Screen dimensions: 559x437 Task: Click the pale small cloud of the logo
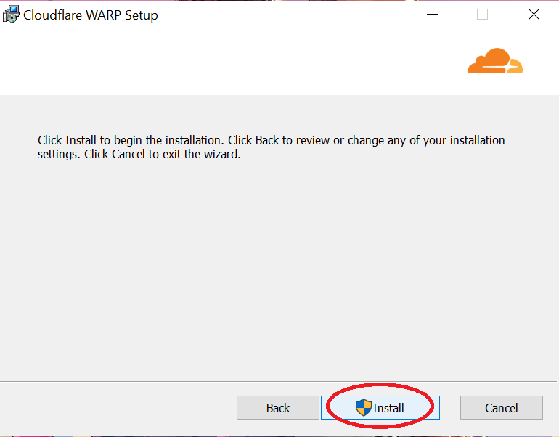coord(514,67)
